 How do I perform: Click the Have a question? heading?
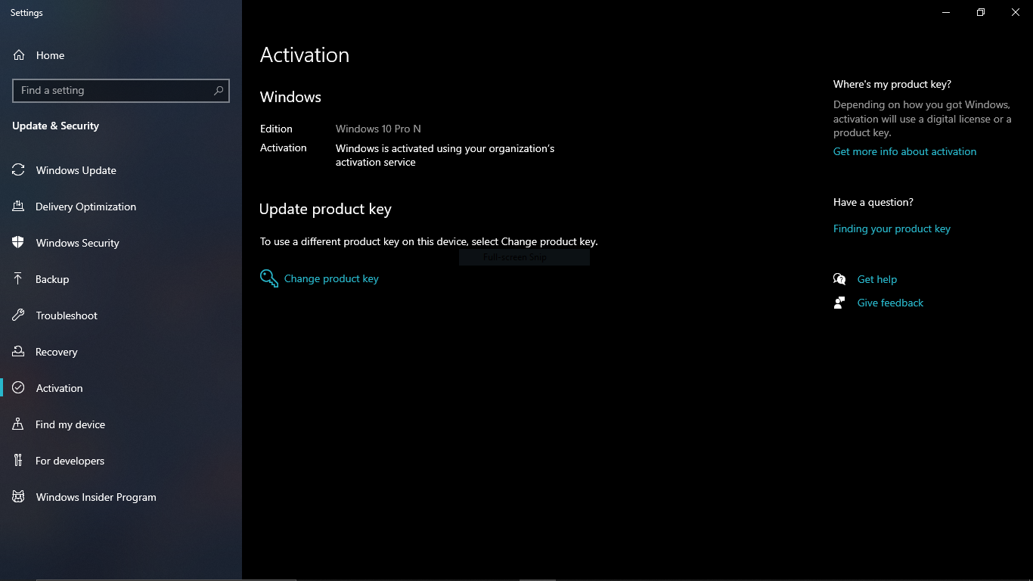tap(873, 202)
